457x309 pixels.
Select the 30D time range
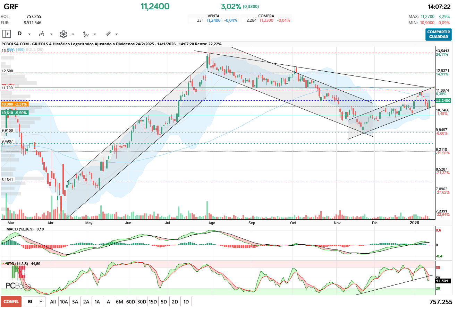click(x=142, y=302)
